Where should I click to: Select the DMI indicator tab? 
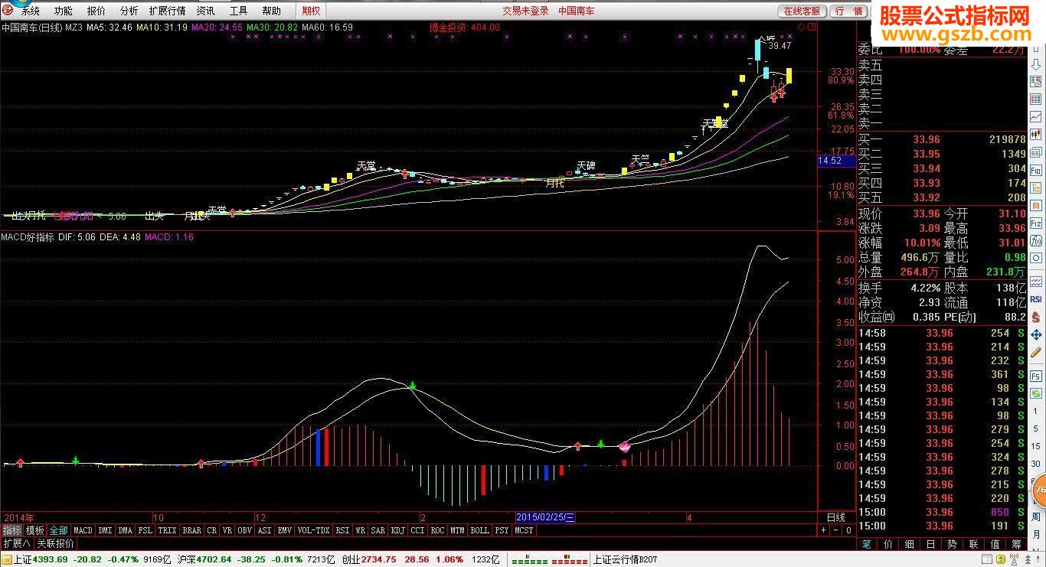105,530
